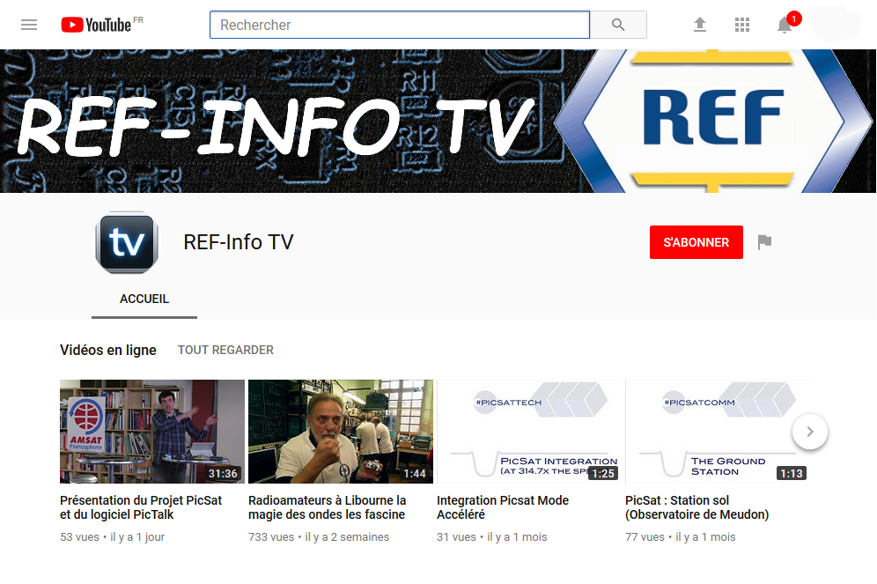This screenshot has width=877, height=584.
Task: Click the 1:25 duration badge
Action: [603, 474]
